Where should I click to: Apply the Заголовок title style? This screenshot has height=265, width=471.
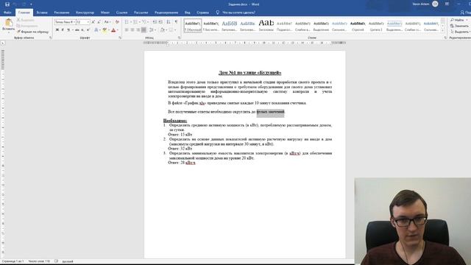point(266,26)
